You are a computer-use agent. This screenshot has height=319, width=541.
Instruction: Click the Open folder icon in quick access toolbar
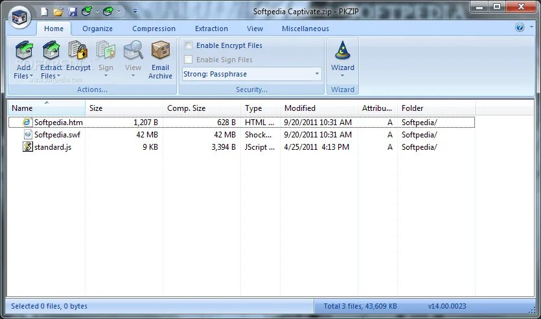point(58,12)
